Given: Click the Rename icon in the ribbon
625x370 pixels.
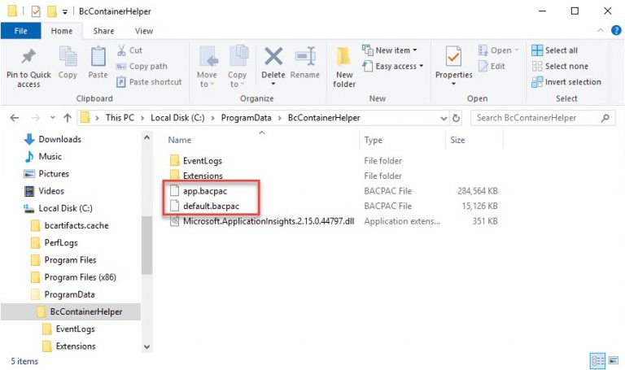Looking at the screenshot, I should 305,58.
